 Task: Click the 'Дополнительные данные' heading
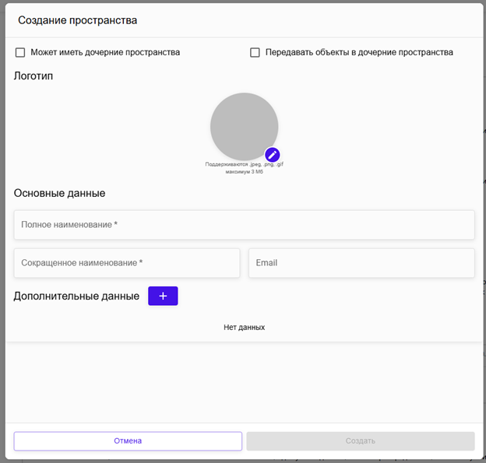(76, 296)
